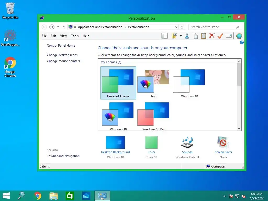Click the themes list scroll down arrow
This screenshot has width=268, height=201.
click(x=239, y=129)
